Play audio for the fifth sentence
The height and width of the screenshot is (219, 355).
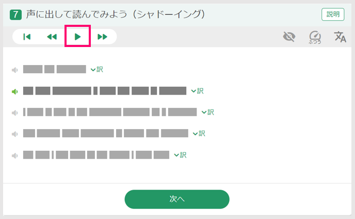tap(15, 155)
